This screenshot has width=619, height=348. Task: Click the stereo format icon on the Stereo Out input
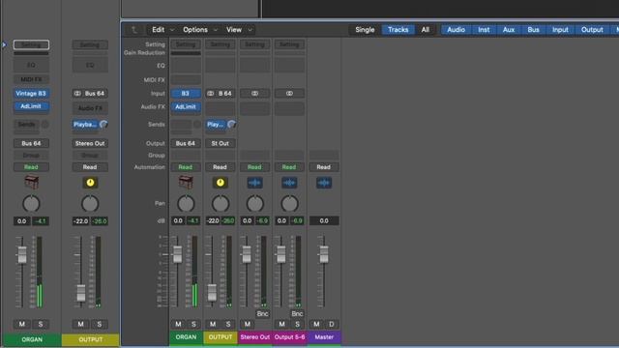pyautogui.click(x=254, y=94)
